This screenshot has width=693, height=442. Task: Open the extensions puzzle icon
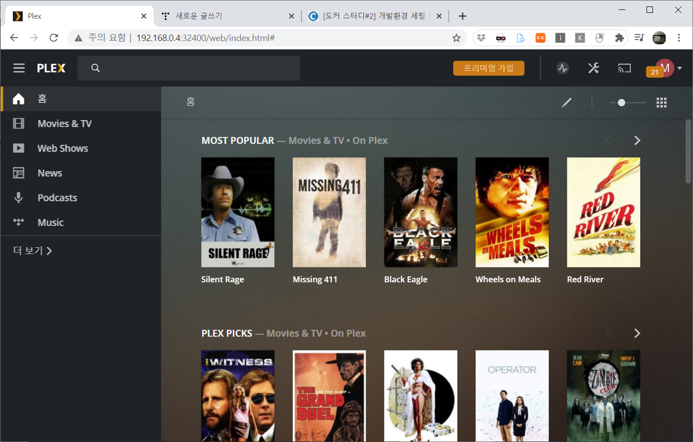pyautogui.click(x=619, y=38)
